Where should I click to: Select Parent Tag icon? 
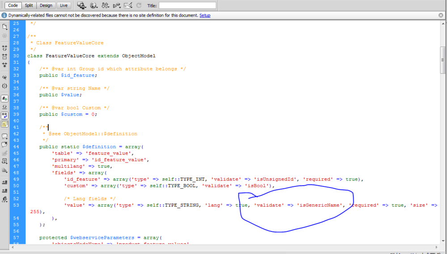pyautogui.click(x=4, y=77)
